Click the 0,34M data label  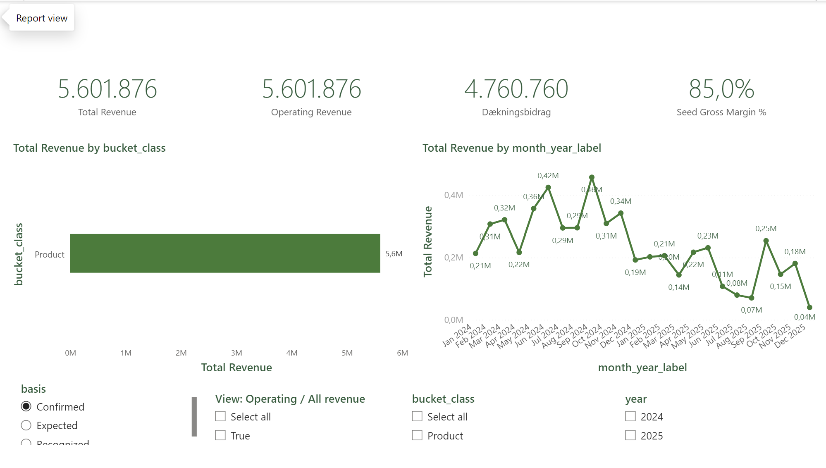(x=621, y=201)
